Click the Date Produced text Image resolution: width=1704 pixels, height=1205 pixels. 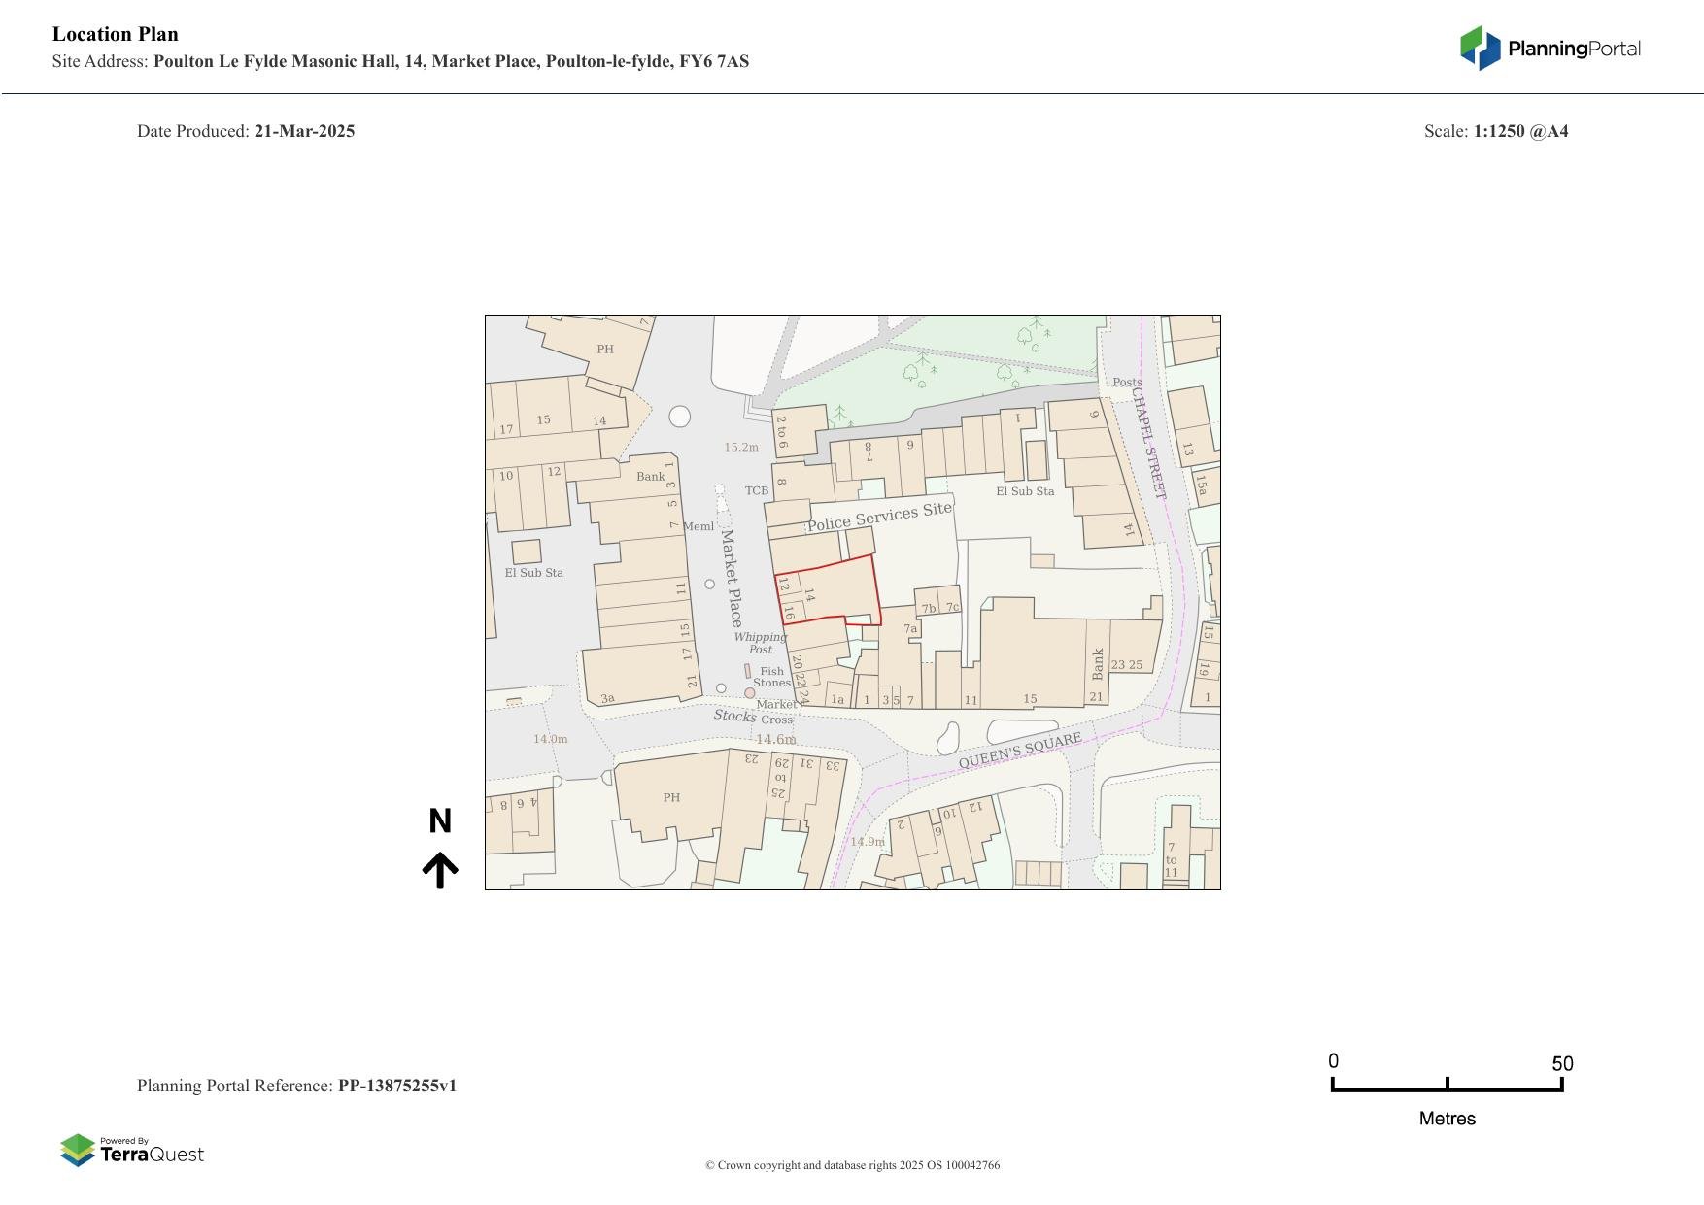(246, 131)
